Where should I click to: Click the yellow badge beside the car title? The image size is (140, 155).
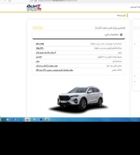[x=38, y=28]
